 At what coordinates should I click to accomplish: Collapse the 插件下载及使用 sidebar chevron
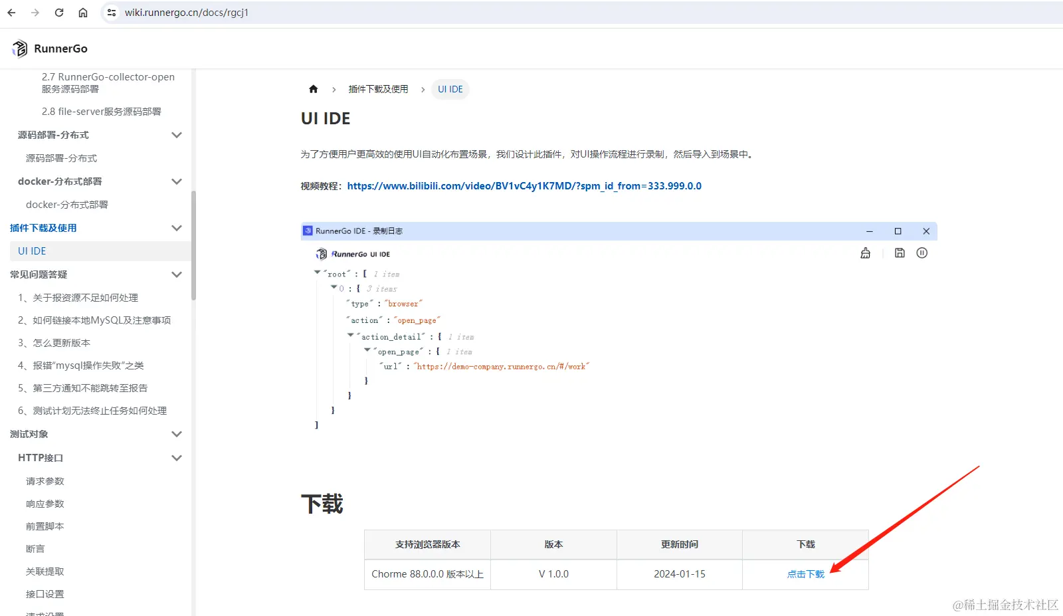[177, 228]
